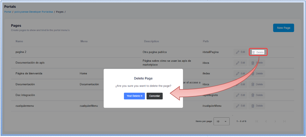Go to the next page of results
This screenshot has width=306, height=137.
click(x=275, y=121)
